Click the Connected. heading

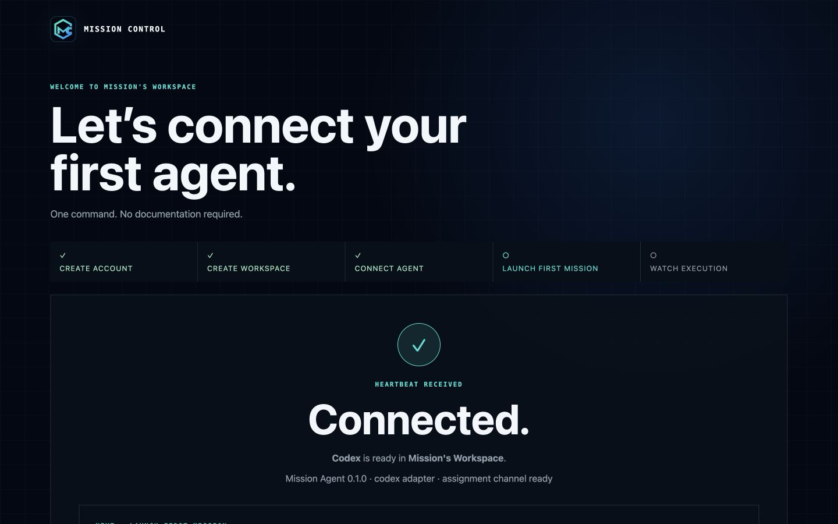click(419, 420)
